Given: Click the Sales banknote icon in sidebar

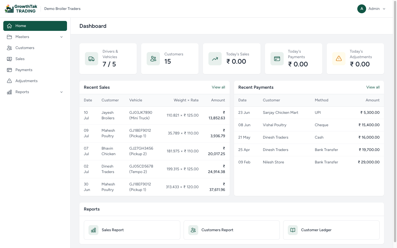Looking at the screenshot, I should click(x=9, y=59).
